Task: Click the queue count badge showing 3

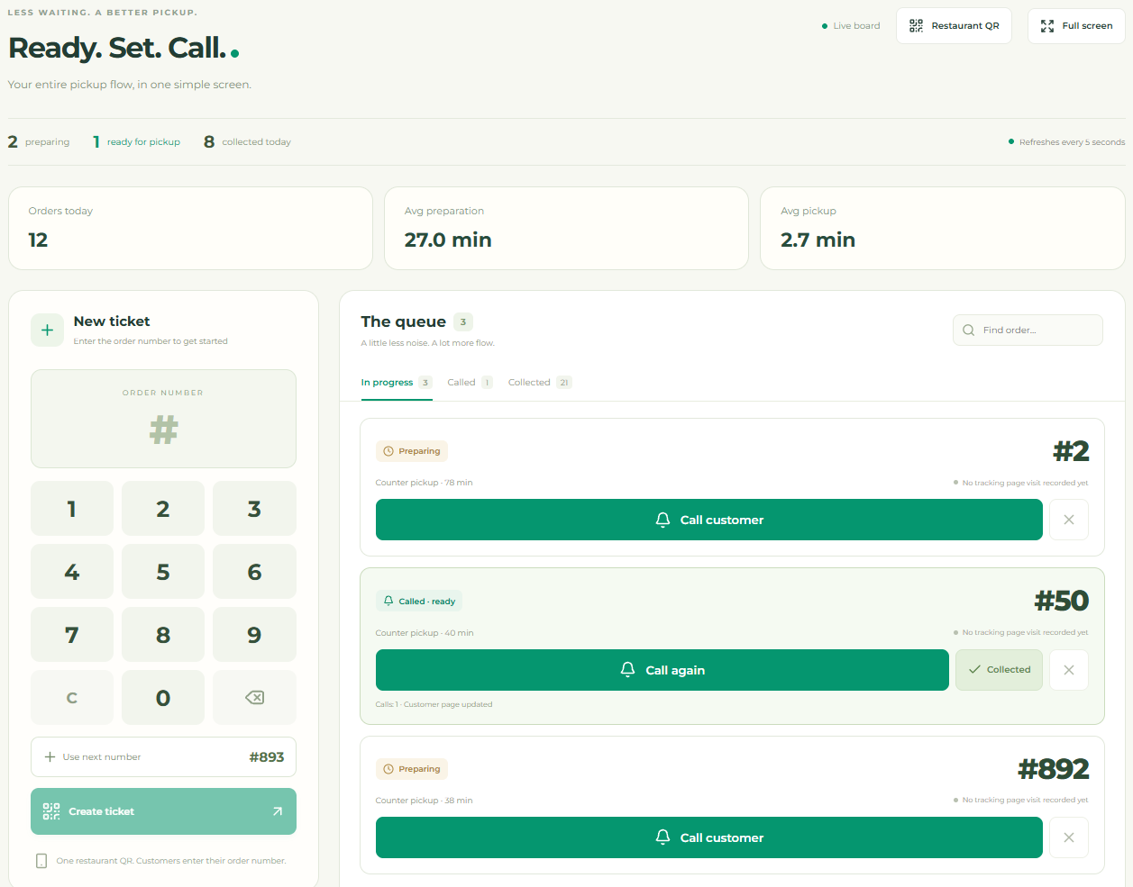Action: 463,321
